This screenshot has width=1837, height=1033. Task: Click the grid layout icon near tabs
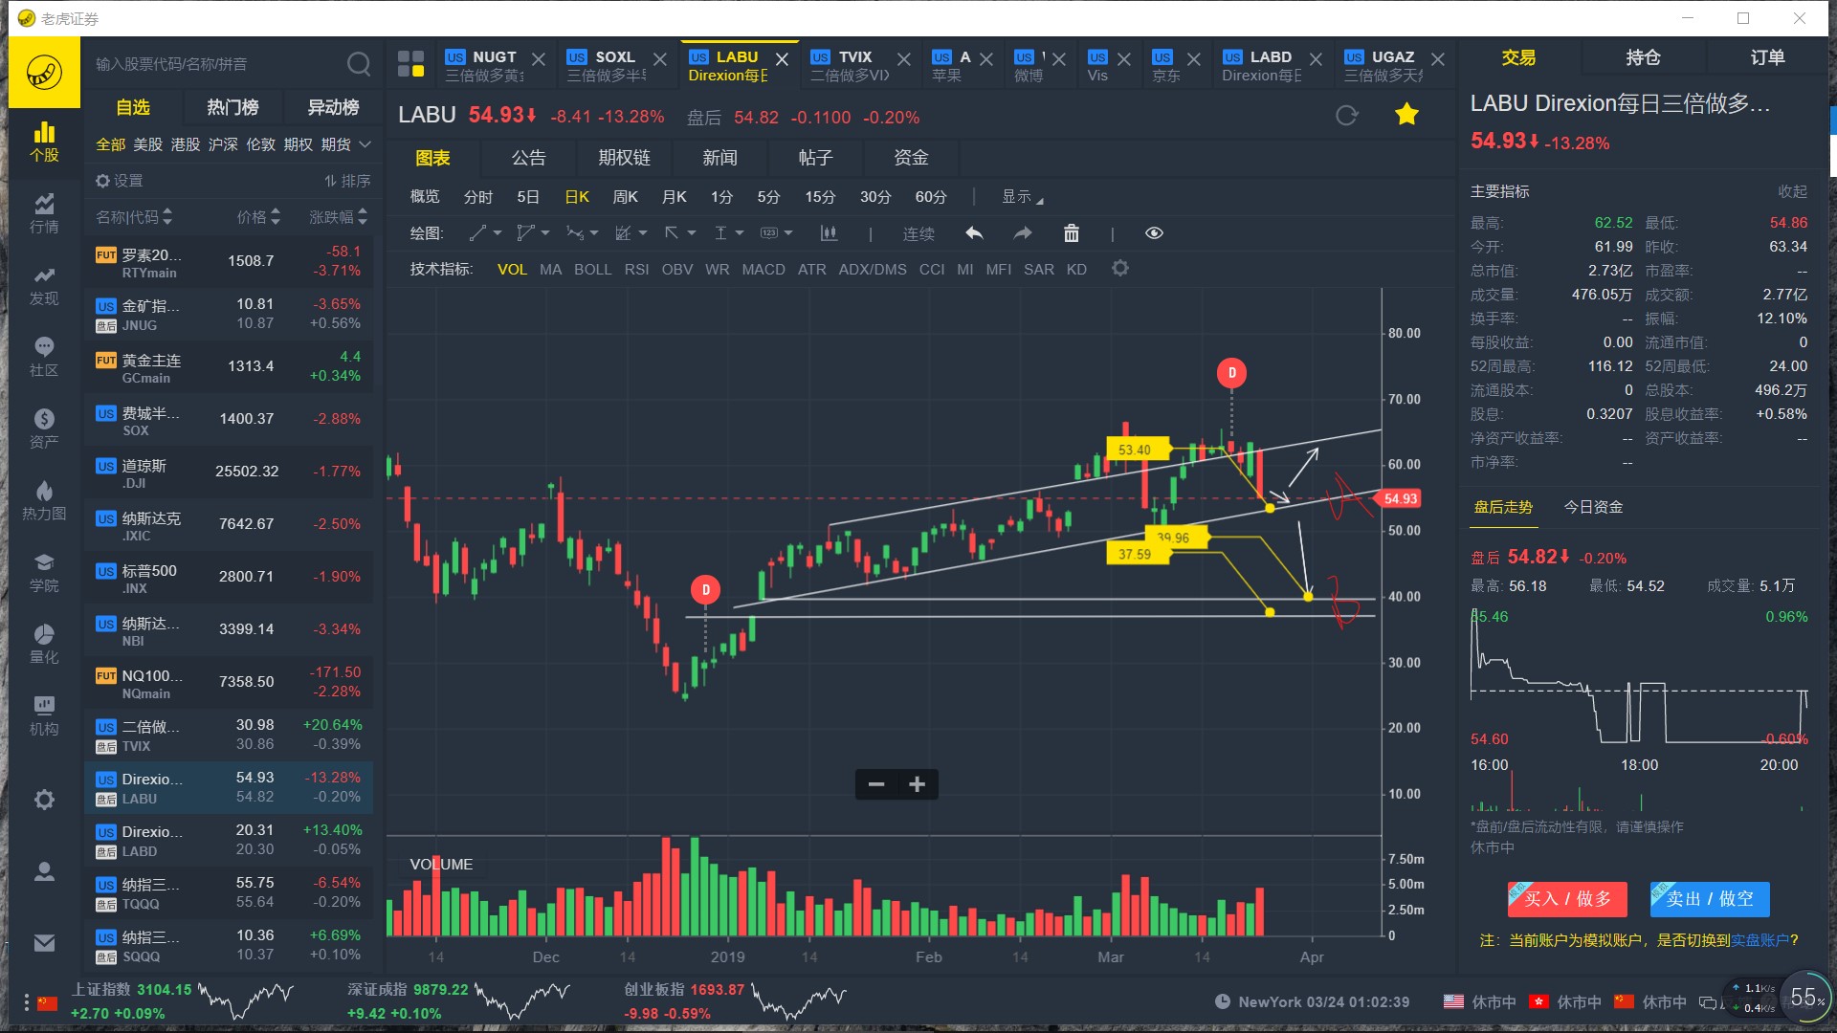click(x=410, y=64)
